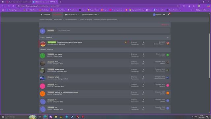Open the Windows Start menu

pos(3,117)
